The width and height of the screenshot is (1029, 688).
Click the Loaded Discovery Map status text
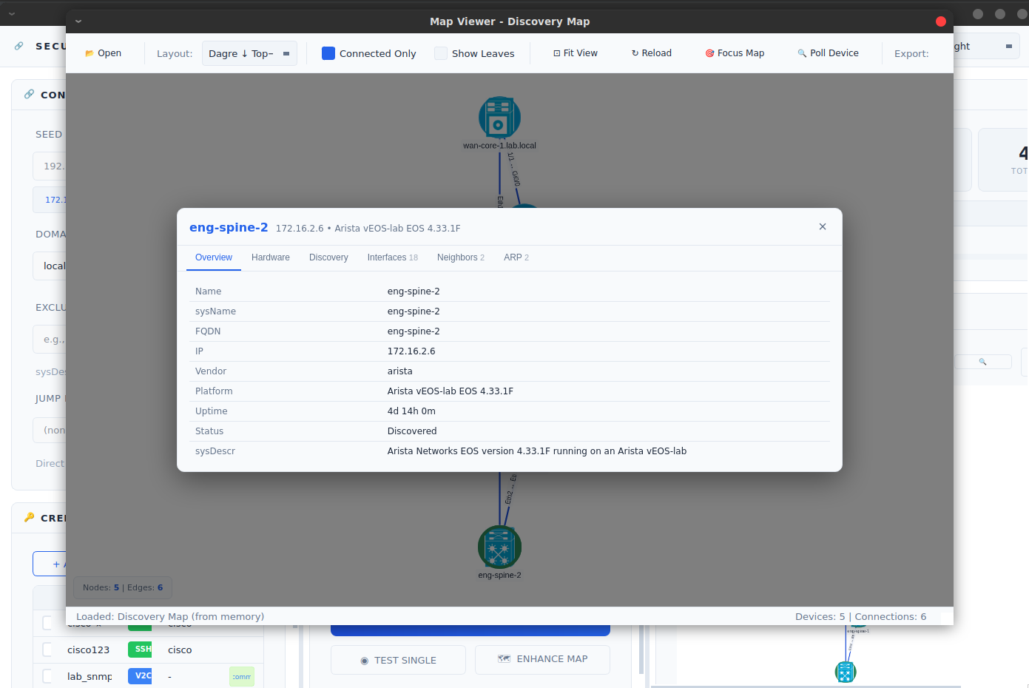click(x=170, y=616)
